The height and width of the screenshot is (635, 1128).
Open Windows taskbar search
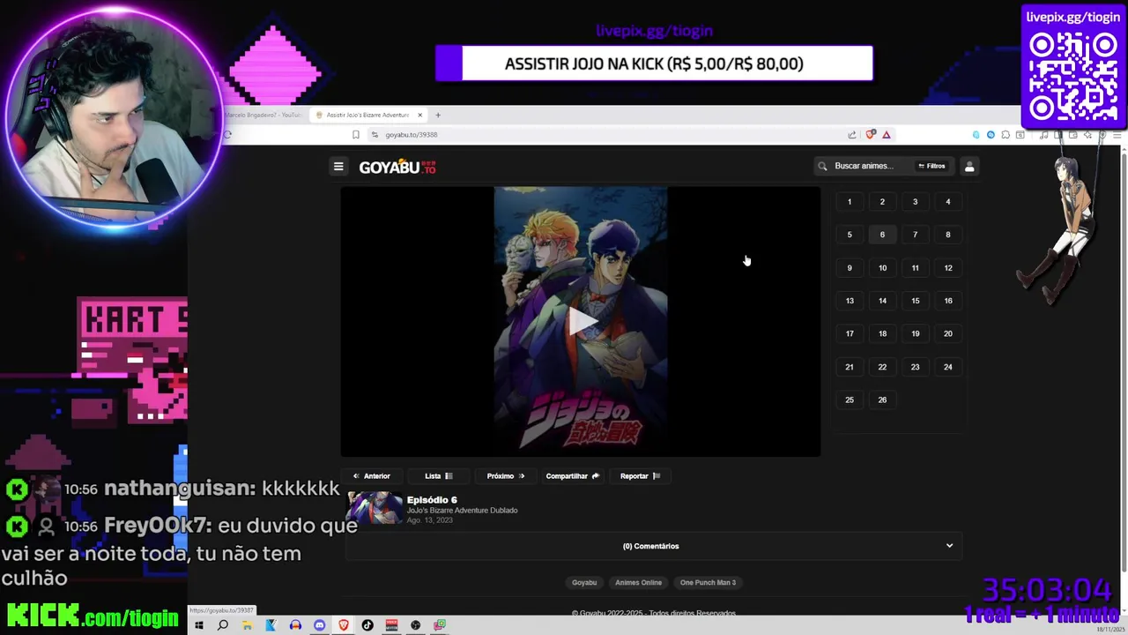pyautogui.click(x=223, y=625)
